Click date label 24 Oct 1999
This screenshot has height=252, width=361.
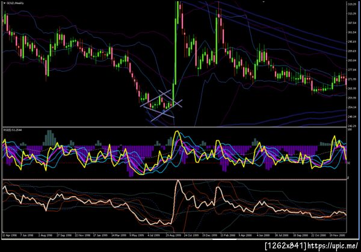point(191,235)
